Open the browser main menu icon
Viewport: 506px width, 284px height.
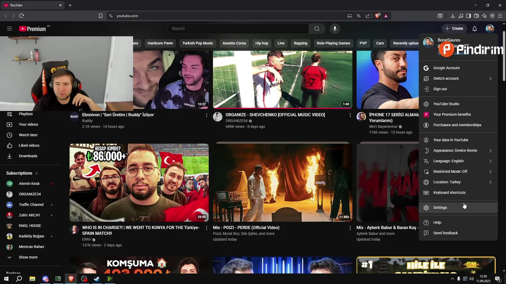click(x=500, y=16)
